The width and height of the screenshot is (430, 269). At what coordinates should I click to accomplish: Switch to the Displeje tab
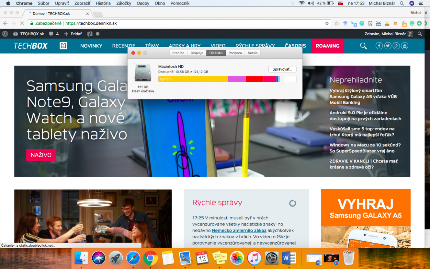click(197, 53)
